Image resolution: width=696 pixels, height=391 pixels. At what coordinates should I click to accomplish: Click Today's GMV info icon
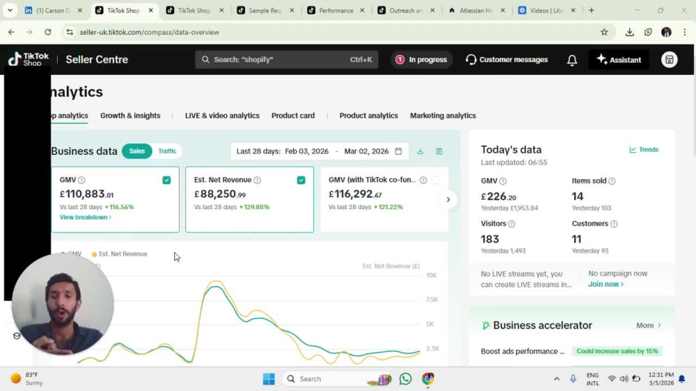click(x=503, y=181)
